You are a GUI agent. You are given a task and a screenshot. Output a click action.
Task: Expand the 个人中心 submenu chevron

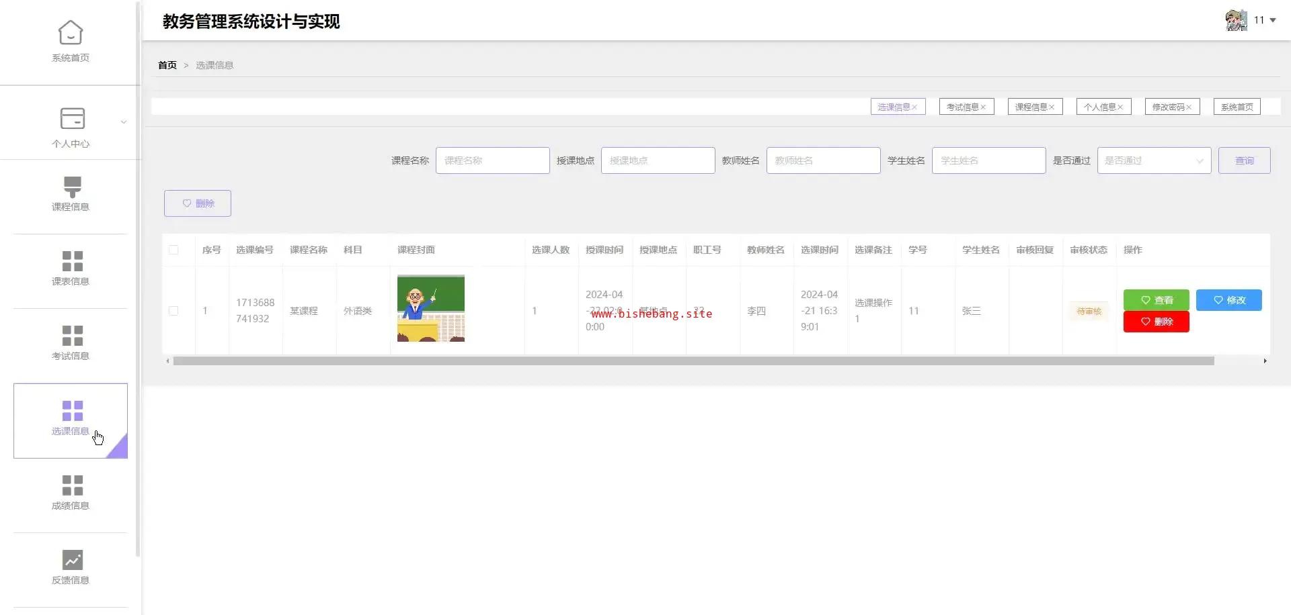124,122
